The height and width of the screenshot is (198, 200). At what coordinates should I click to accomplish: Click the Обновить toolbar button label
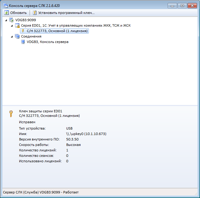18,13
